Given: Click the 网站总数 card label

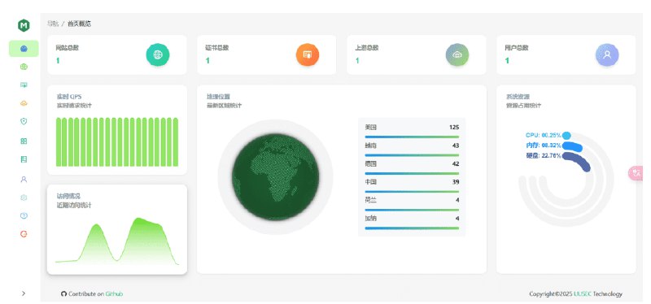Looking at the screenshot, I should click(x=68, y=48).
